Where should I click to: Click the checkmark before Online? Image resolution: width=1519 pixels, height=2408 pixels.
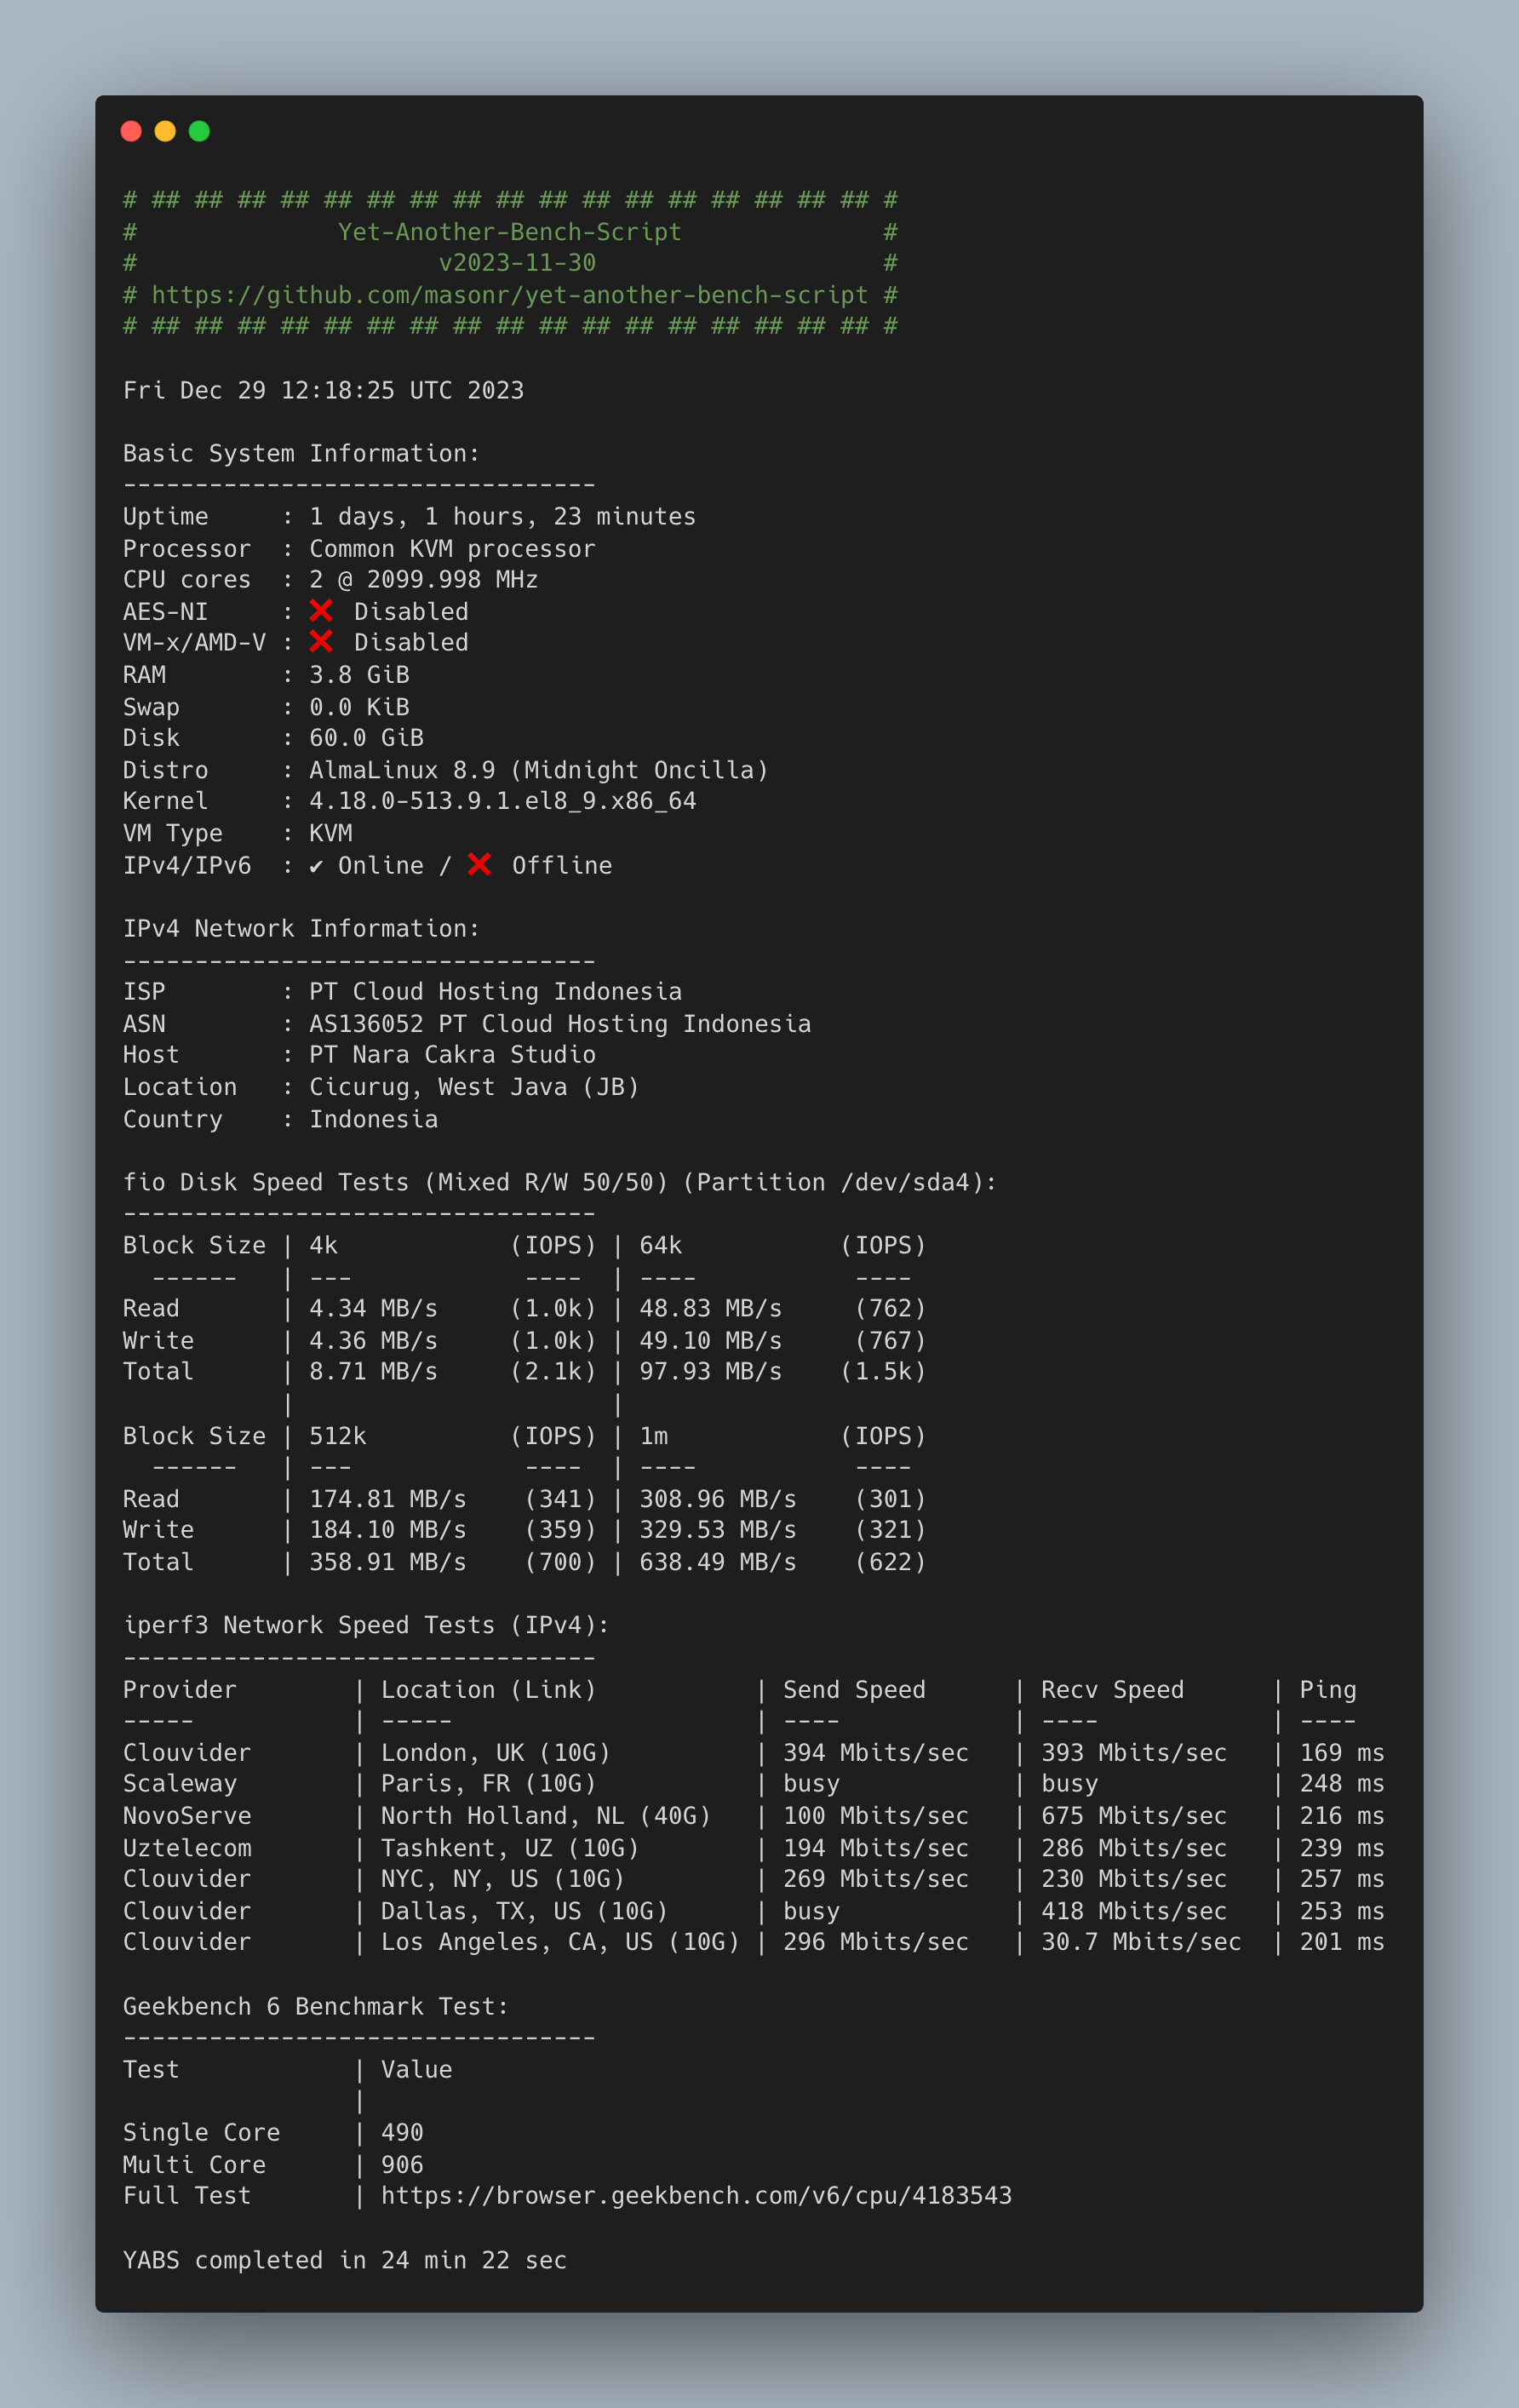tap(316, 866)
